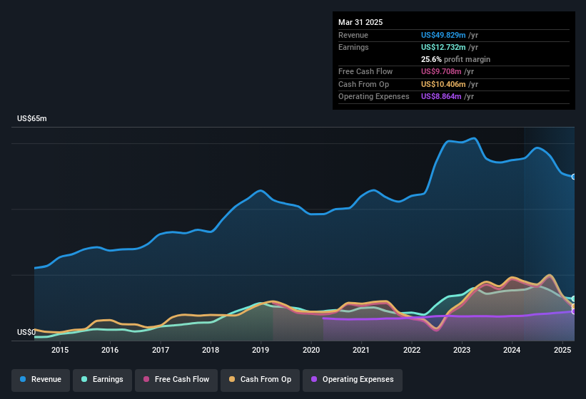Image resolution: width=586 pixels, height=399 pixels.
Task: Click the Free Cash Flow label in tooltip
Action: pyautogui.click(x=365, y=71)
